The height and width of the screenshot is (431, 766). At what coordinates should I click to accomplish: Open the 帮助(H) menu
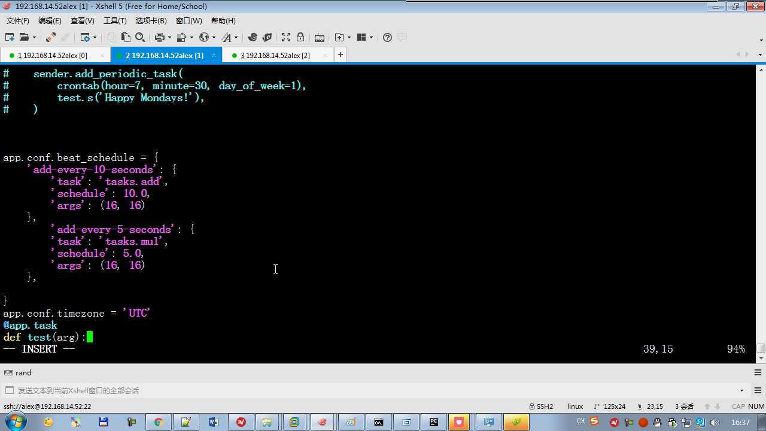click(223, 20)
